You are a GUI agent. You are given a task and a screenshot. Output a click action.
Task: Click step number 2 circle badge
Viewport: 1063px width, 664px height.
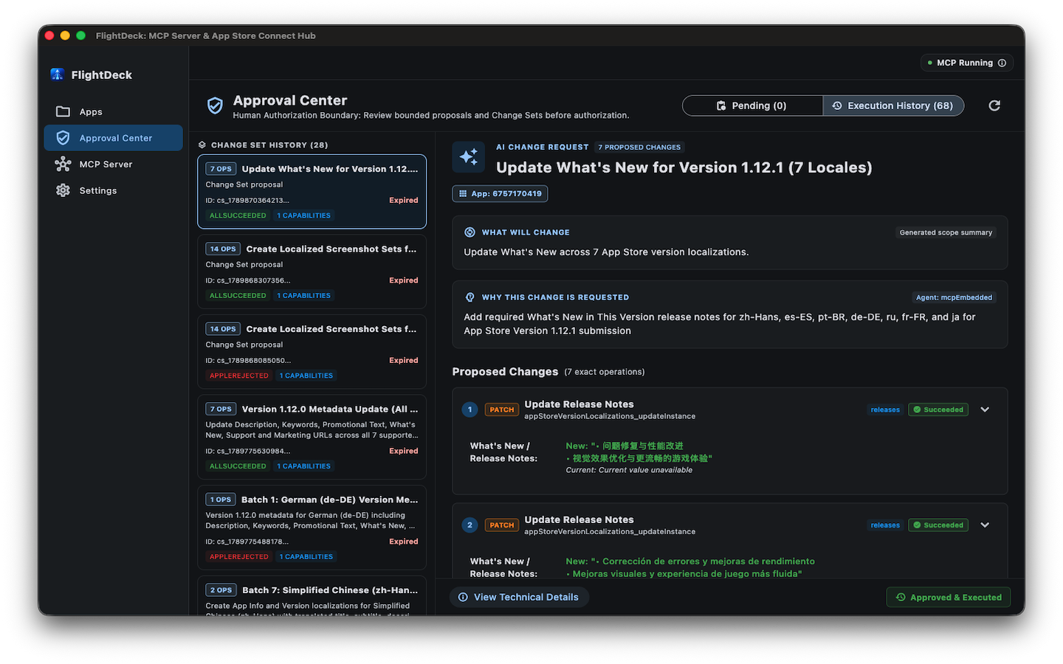pyautogui.click(x=469, y=525)
